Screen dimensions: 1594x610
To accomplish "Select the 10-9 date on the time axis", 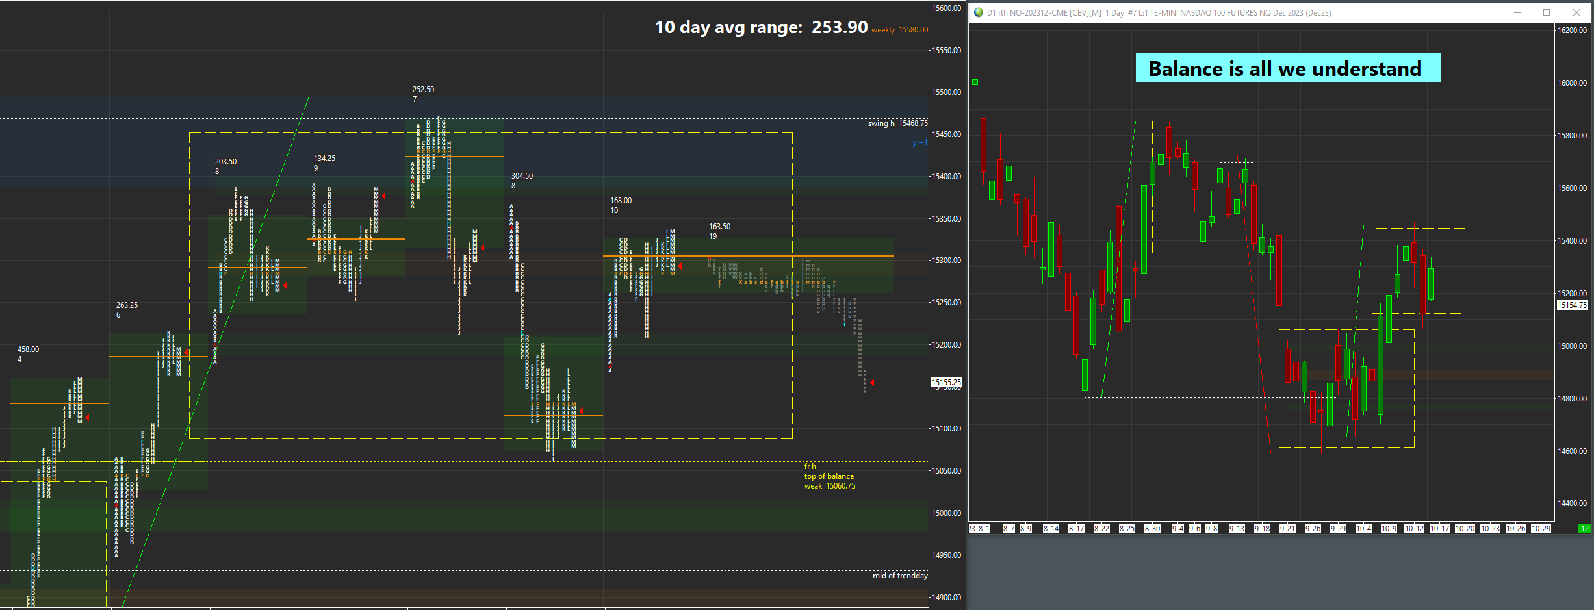I will pyautogui.click(x=1389, y=529).
